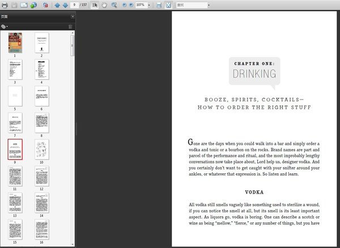
Task: Select highlighted page 9 thumbnail
Action: (15, 149)
